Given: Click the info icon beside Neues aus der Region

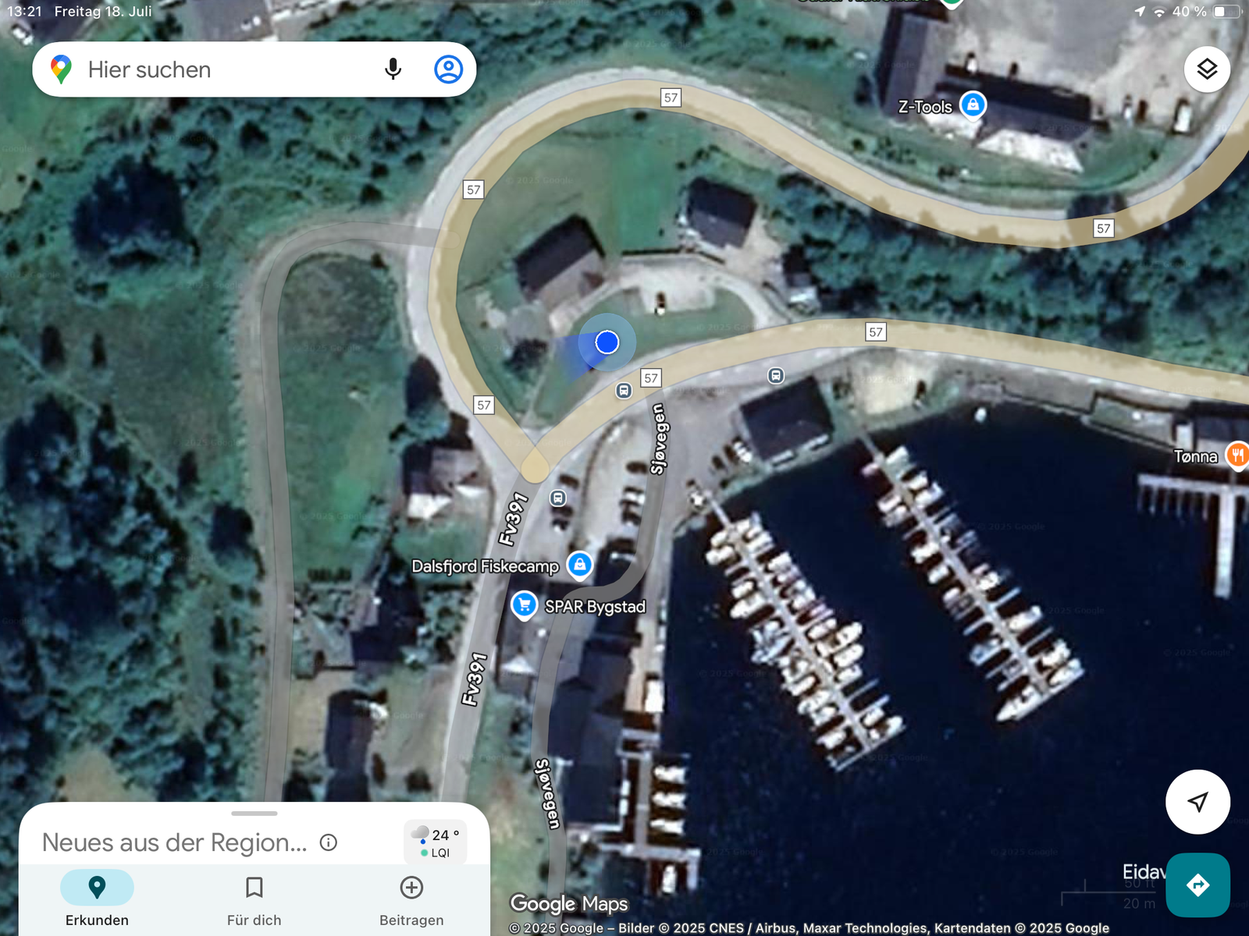Looking at the screenshot, I should 329,842.
